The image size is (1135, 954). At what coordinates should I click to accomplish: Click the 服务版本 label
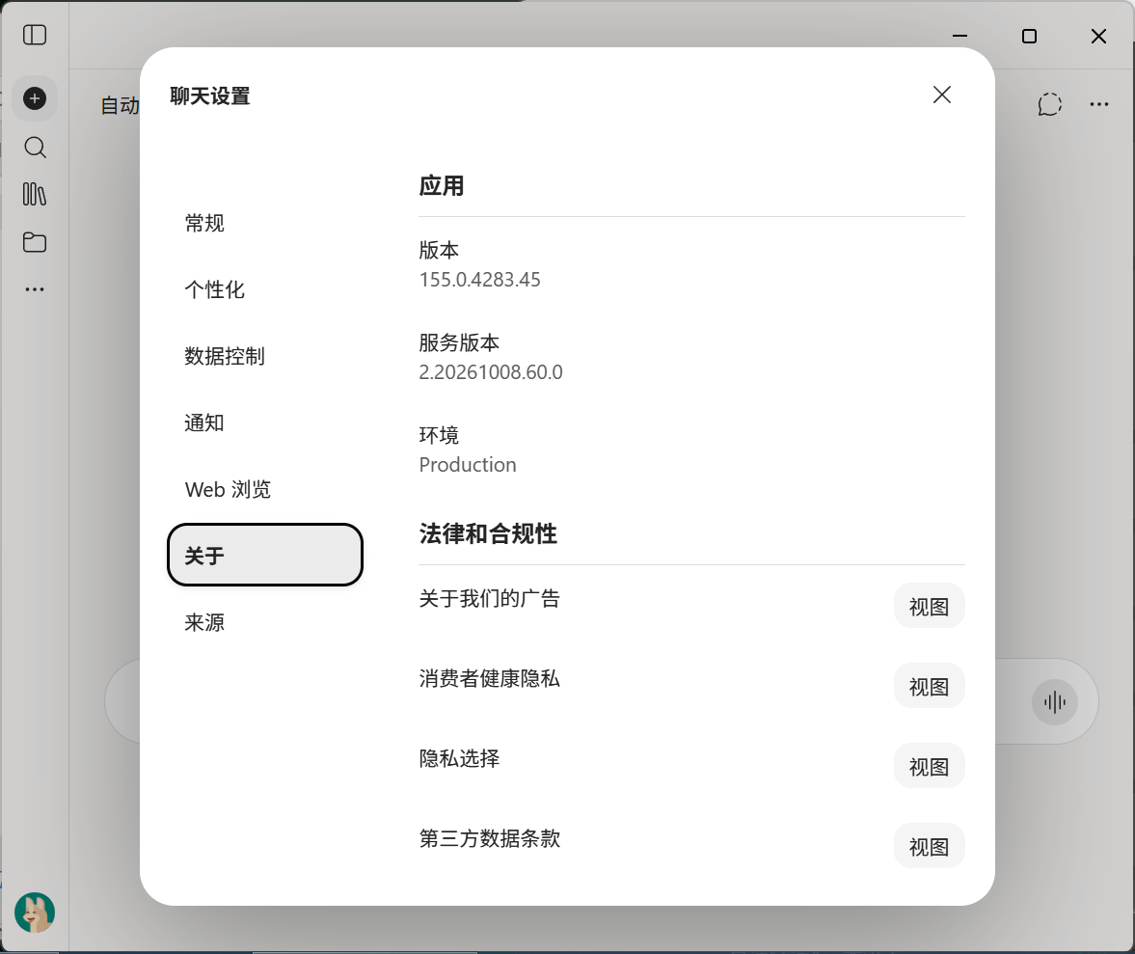click(459, 342)
